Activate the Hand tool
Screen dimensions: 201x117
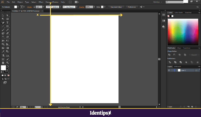pos(3,63)
